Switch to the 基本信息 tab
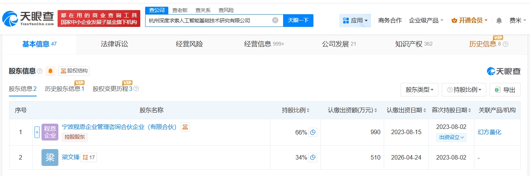The image size is (530, 176). (x=39, y=44)
